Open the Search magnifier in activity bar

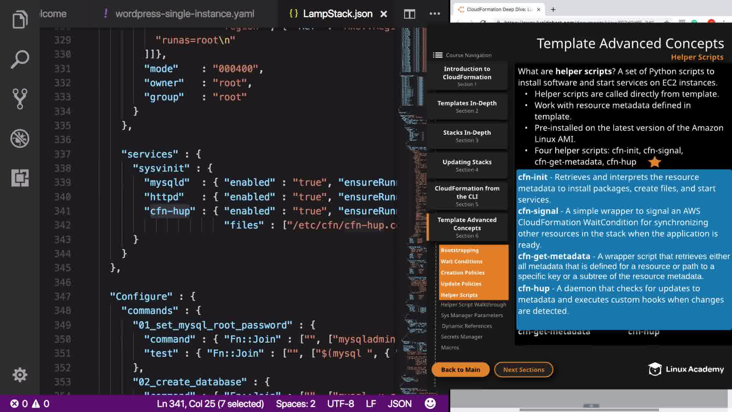pyautogui.click(x=20, y=60)
